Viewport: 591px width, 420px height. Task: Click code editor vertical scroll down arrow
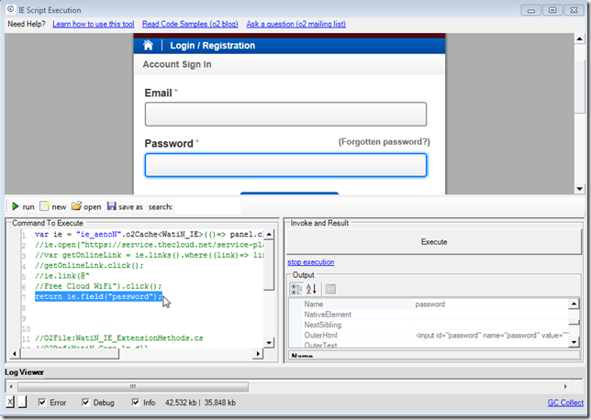[269, 343]
